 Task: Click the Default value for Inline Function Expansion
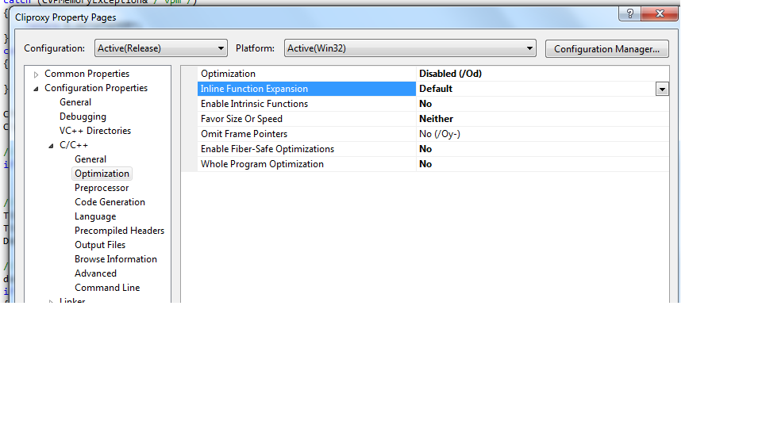click(x=436, y=89)
